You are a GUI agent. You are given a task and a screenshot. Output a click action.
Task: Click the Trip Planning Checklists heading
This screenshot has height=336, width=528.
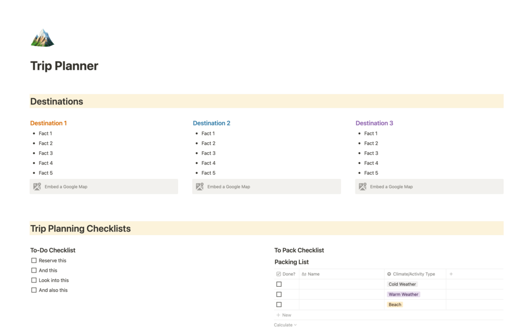[80, 229]
